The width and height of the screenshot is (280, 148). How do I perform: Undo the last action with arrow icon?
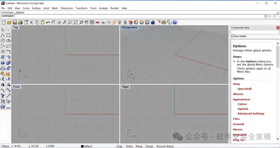48,22
